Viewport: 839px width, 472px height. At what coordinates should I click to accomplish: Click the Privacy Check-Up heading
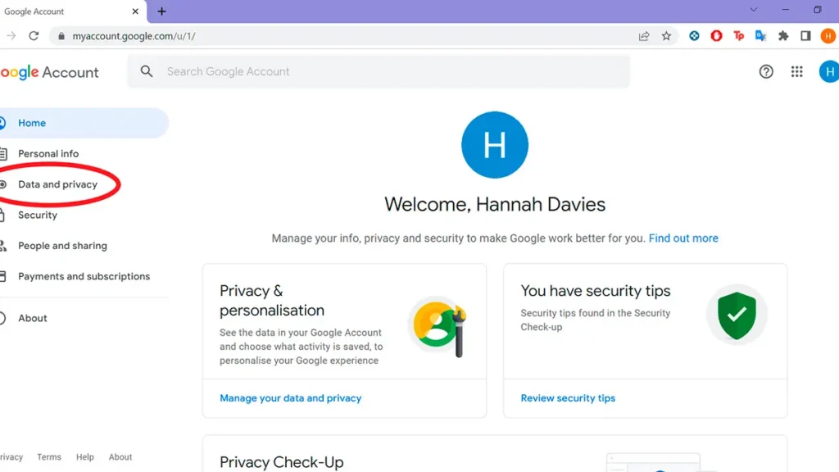pyautogui.click(x=282, y=462)
